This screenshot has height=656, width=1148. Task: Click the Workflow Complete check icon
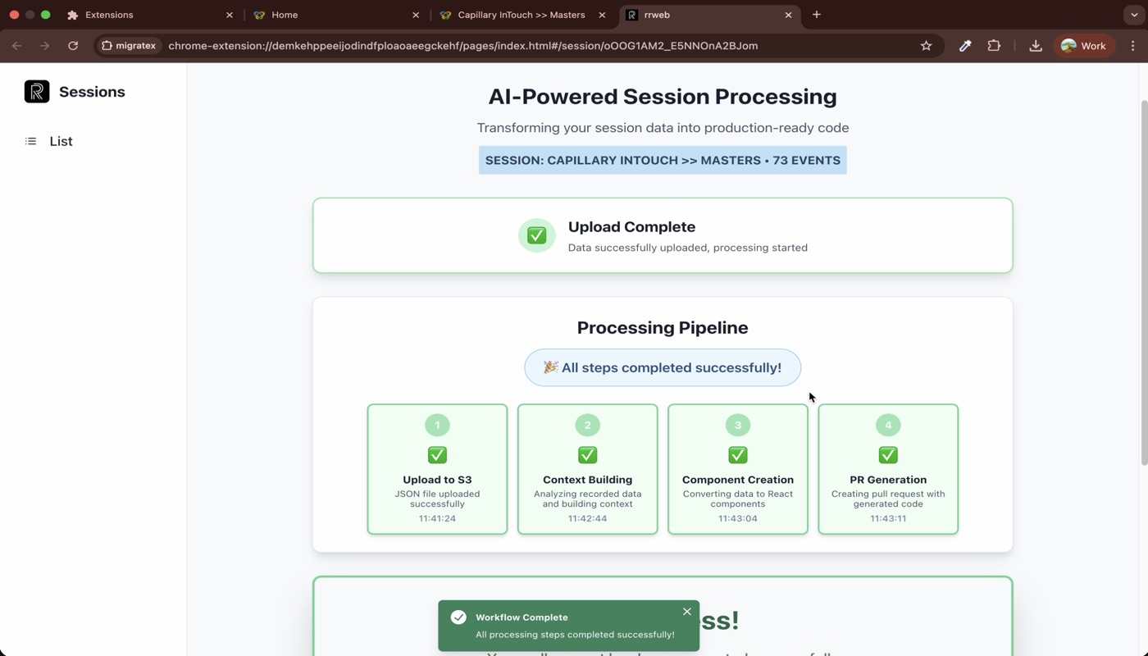[x=458, y=617]
